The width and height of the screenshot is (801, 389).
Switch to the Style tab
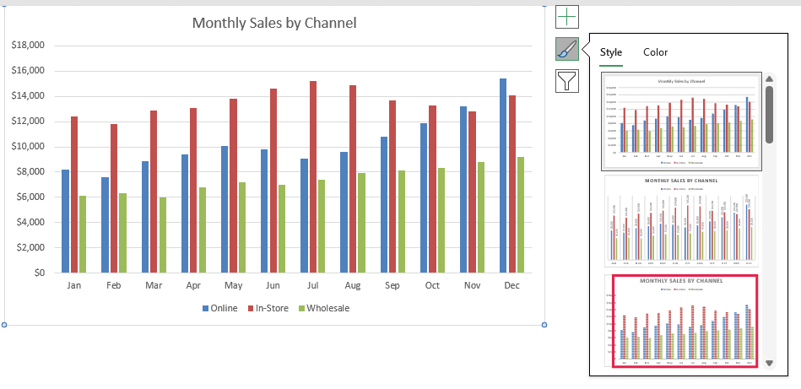611,52
